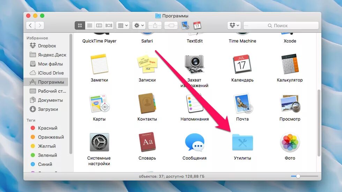
Task: Switch to list view
Action: pos(89,25)
